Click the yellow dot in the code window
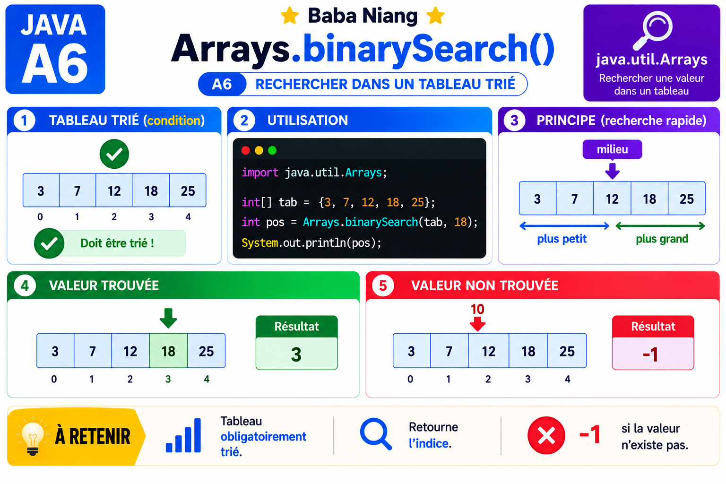 click(259, 150)
